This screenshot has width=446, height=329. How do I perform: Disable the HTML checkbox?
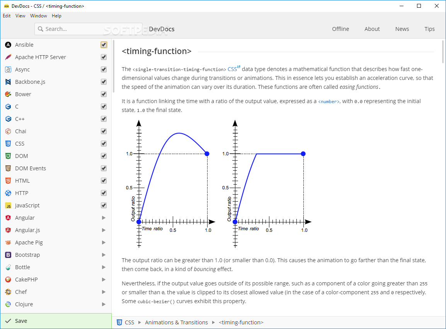(104, 181)
